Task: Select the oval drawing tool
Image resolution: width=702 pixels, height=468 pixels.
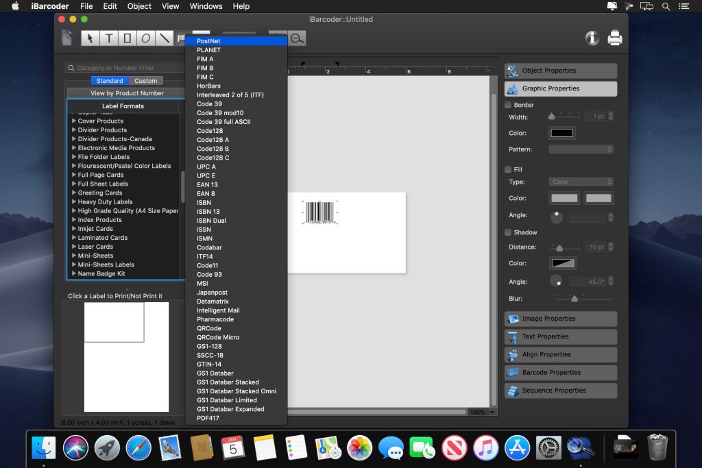Action: click(x=145, y=38)
